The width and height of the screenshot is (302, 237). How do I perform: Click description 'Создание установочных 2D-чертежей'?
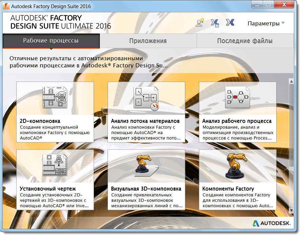click(x=54, y=200)
